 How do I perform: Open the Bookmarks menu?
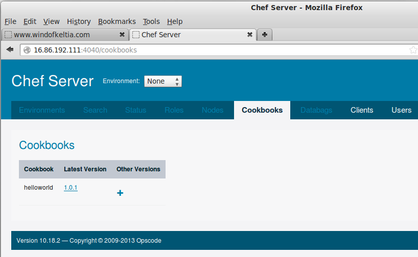pyautogui.click(x=117, y=21)
